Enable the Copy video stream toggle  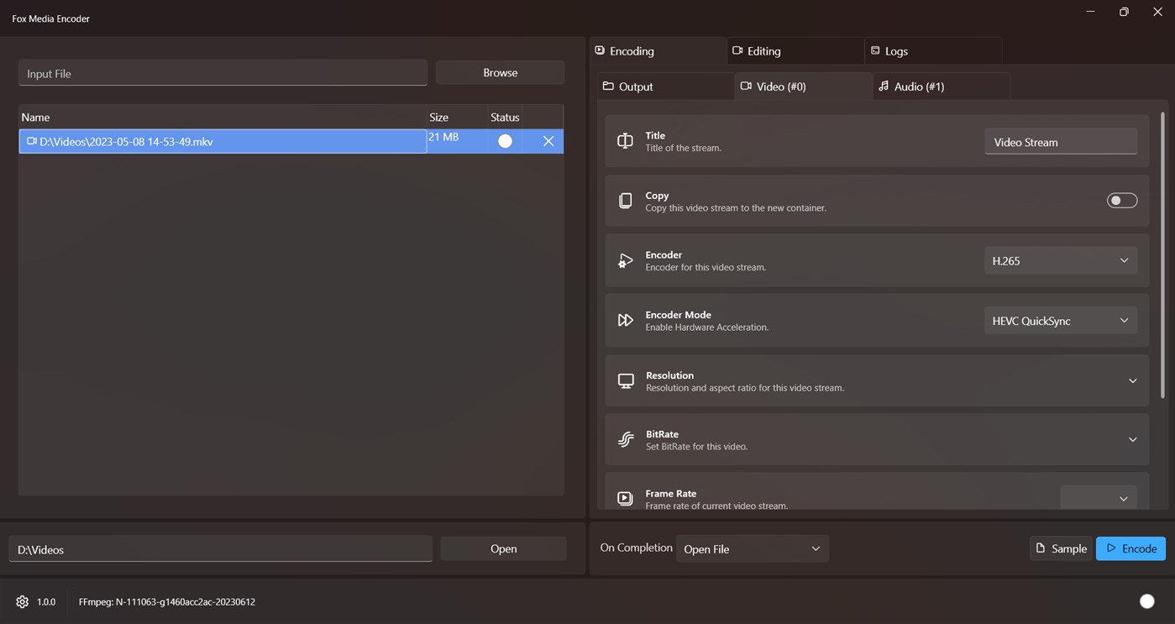point(1121,200)
